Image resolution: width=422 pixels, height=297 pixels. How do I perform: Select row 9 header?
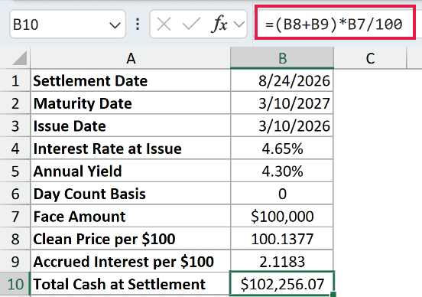click(x=15, y=262)
